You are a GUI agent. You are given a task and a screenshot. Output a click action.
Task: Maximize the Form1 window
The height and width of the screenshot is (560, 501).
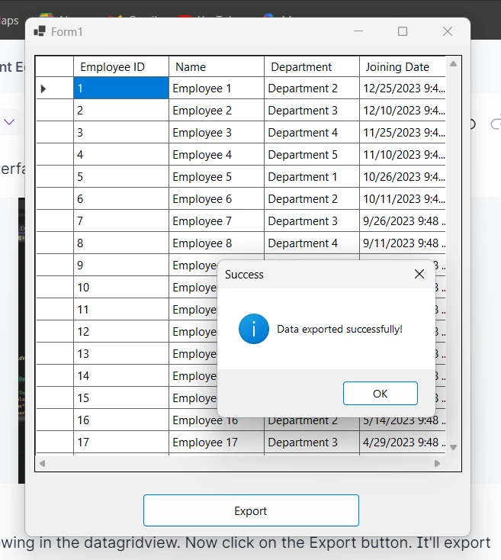point(403,31)
